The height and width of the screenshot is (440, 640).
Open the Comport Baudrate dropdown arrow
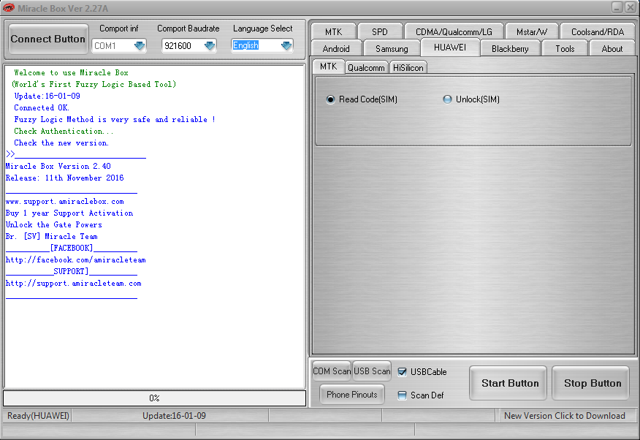(x=210, y=45)
